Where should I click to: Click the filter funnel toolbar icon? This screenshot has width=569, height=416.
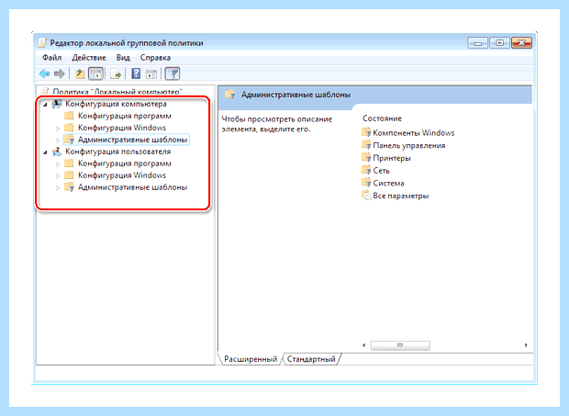(x=173, y=74)
